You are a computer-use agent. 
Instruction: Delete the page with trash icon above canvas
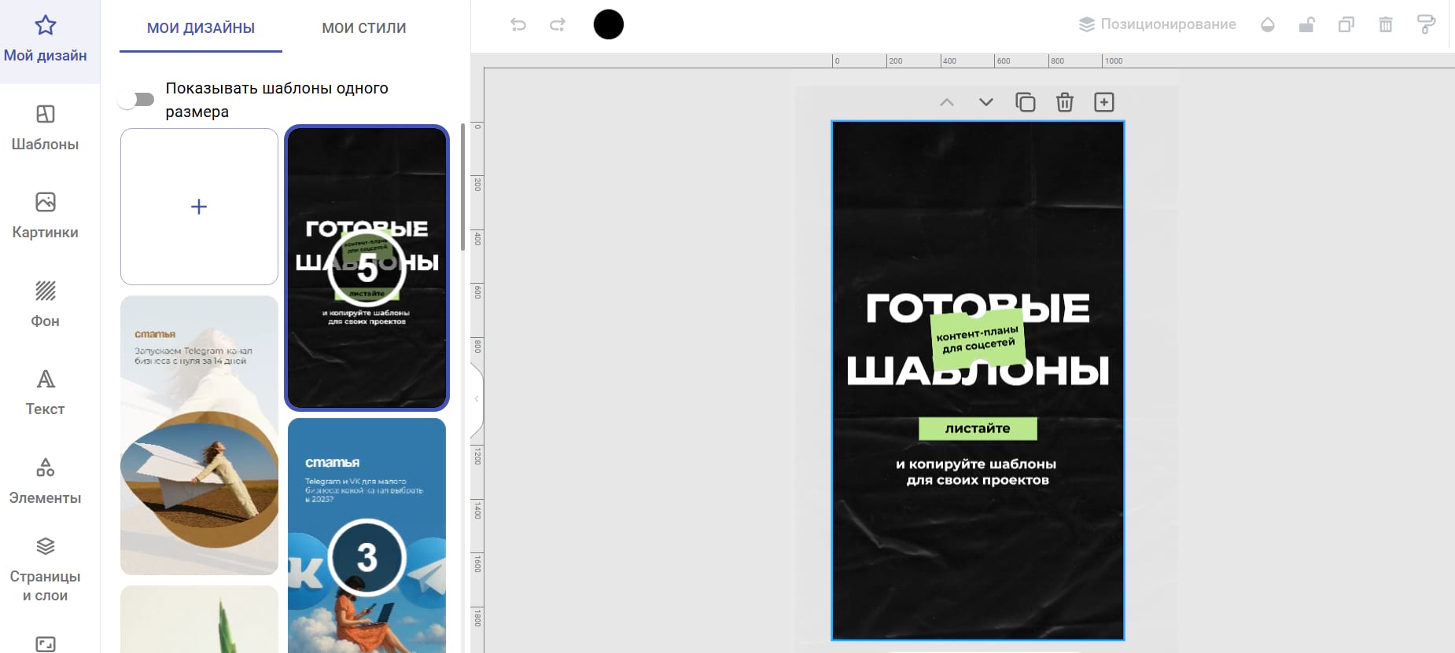point(1064,102)
